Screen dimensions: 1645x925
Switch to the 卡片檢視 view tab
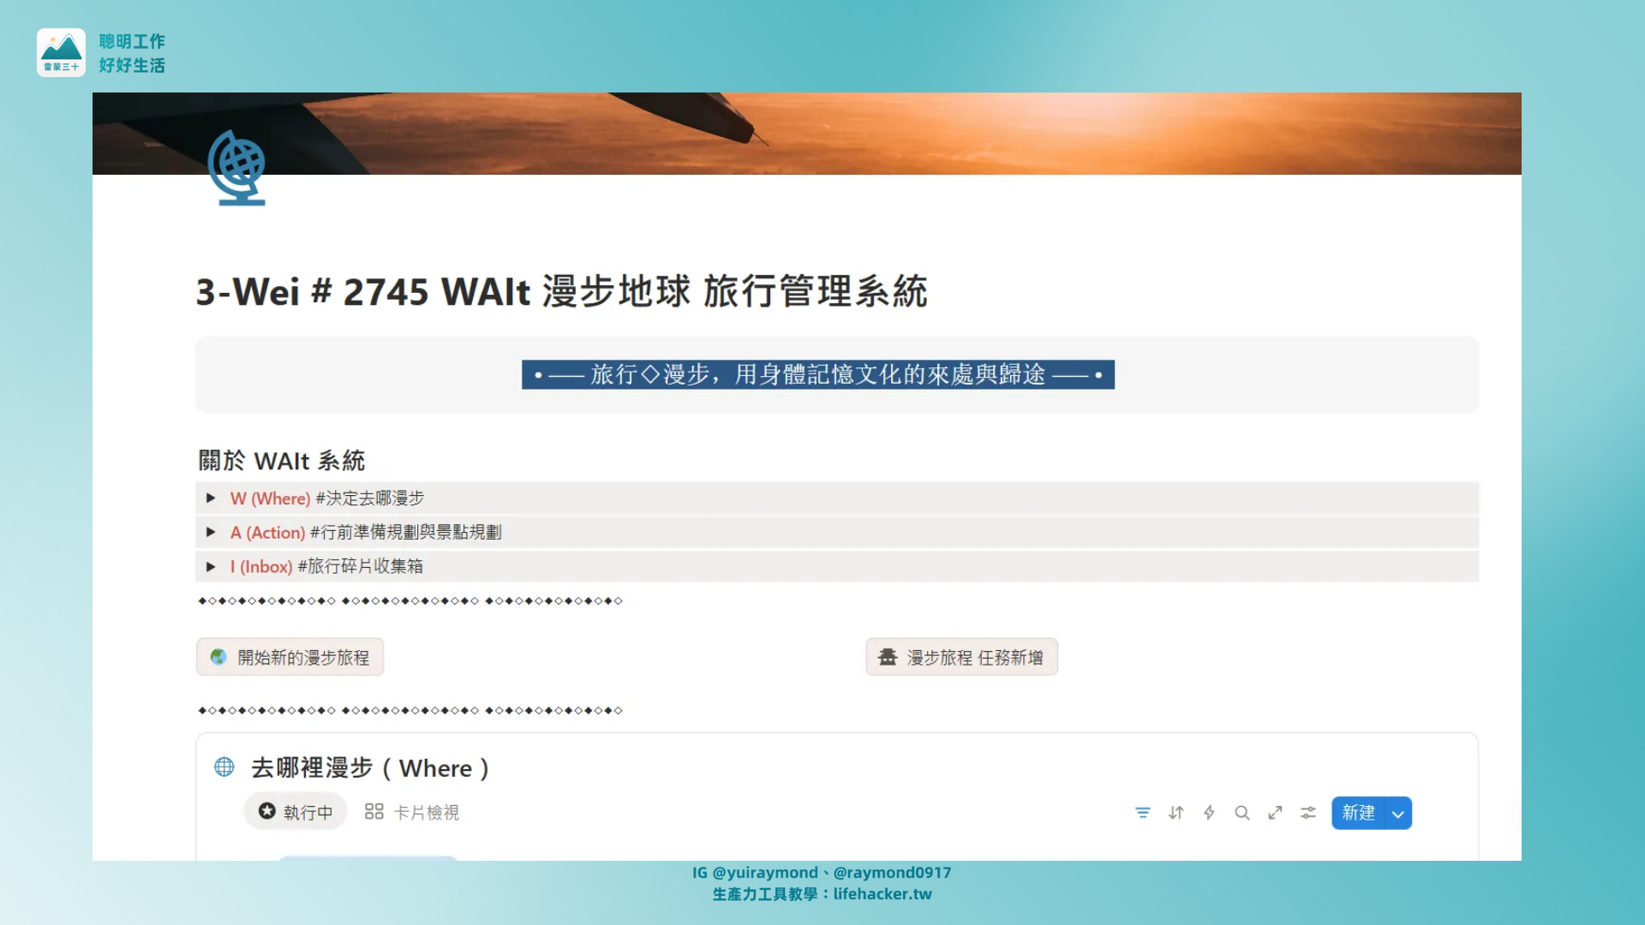coord(412,812)
